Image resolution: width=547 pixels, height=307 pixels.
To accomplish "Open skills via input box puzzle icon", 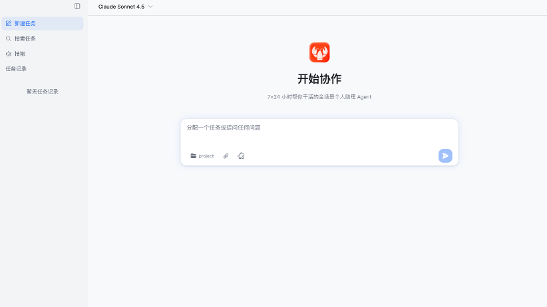I will (x=241, y=155).
